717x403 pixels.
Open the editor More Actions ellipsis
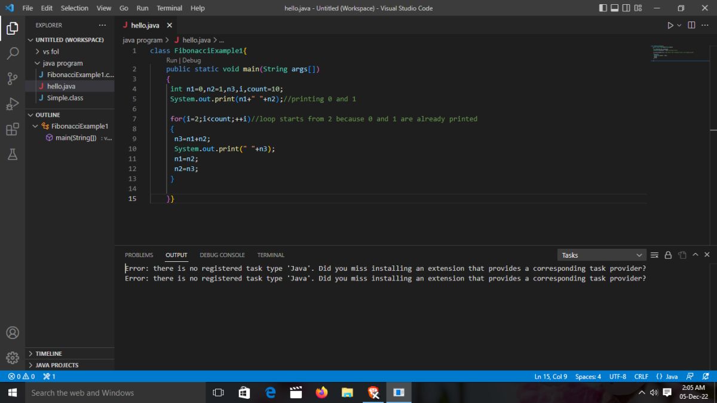(x=705, y=25)
